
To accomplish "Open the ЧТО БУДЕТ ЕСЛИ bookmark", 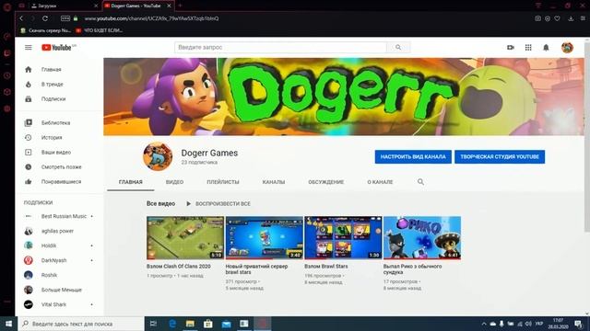I will coord(100,30).
